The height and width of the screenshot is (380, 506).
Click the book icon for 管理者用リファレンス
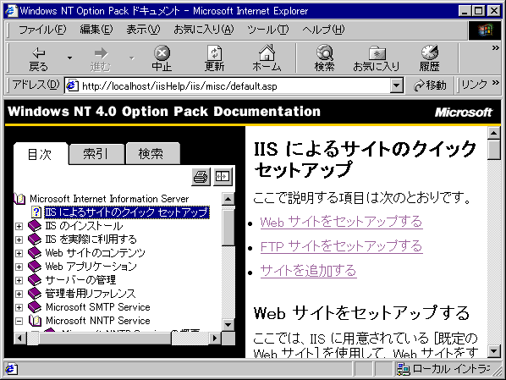pyautogui.click(x=35, y=294)
